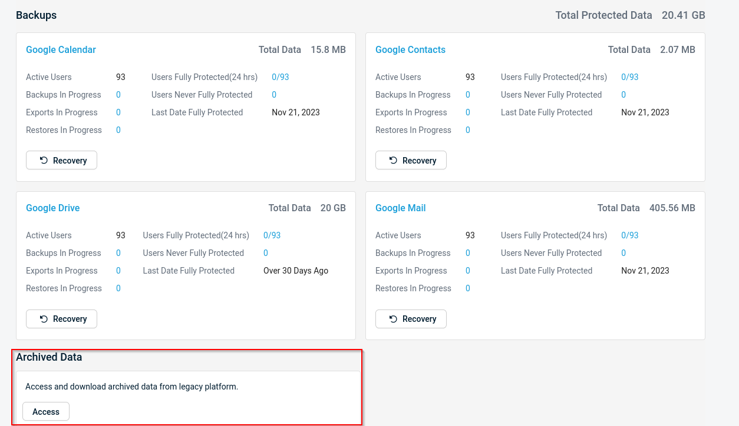Open Google Calendar Exports In Progress count
The height and width of the screenshot is (426, 739).
click(118, 112)
